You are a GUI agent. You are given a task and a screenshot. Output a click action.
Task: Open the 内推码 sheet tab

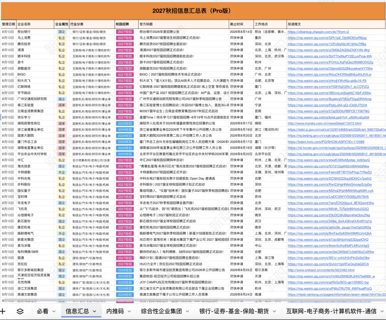115,311
